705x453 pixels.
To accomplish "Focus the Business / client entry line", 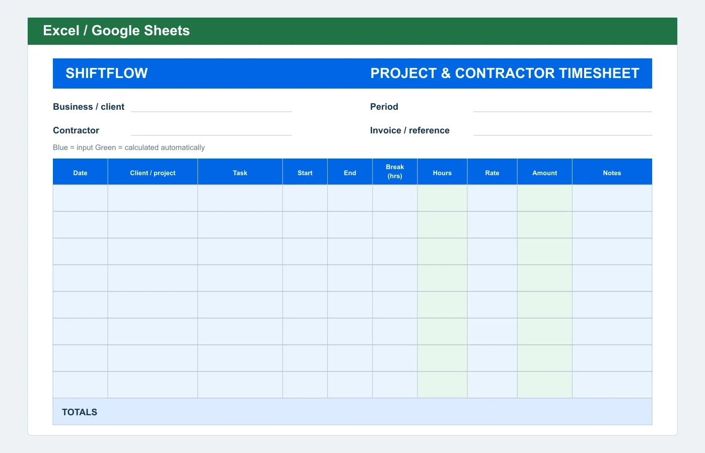I will tap(211, 107).
